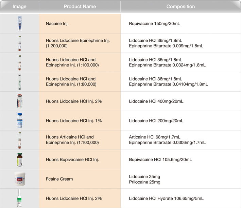
Task: Click the Lidocaine HCl Inj. 1% vial image
Action: point(20,120)
